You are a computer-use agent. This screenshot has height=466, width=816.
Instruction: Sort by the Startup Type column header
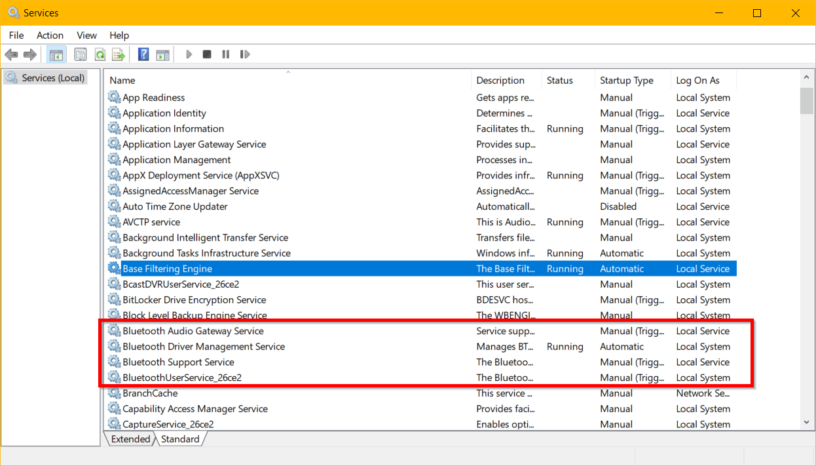[x=626, y=80]
